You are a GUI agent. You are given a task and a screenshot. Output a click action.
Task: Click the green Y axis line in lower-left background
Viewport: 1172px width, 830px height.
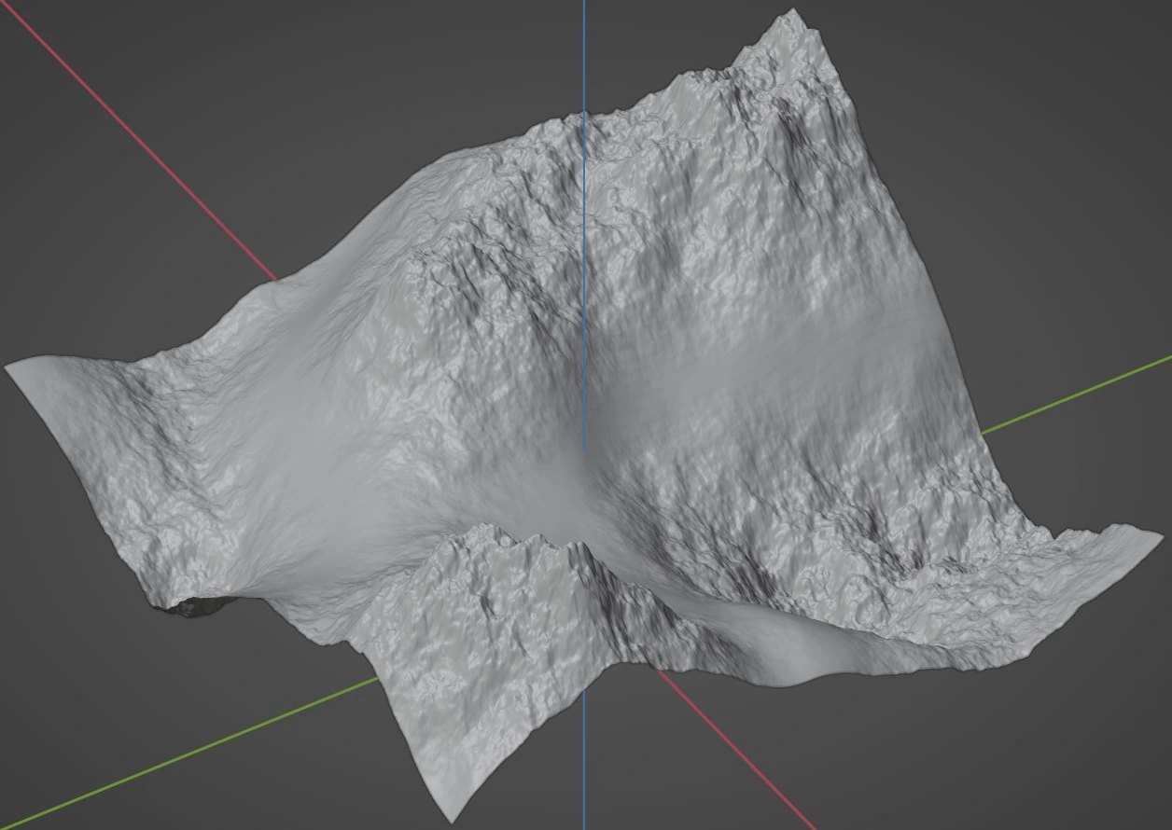pyautogui.click(x=187, y=754)
